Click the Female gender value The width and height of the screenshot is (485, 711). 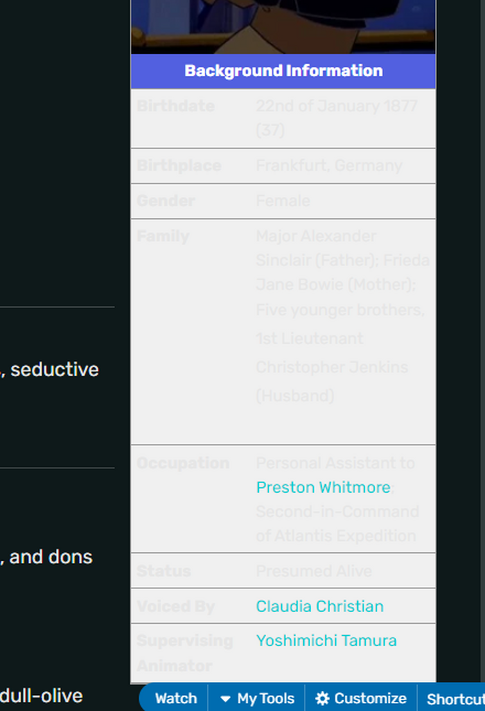pos(283,201)
